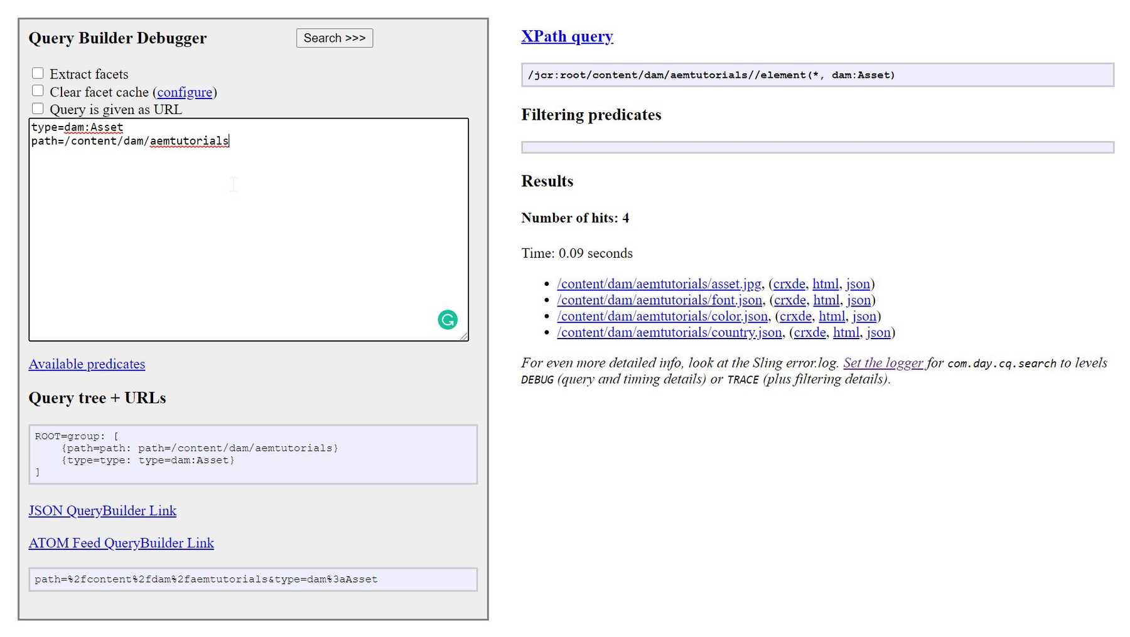The image size is (1130, 637).
Task: Open the JSON QueryBuilder Link
Action: 102,510
